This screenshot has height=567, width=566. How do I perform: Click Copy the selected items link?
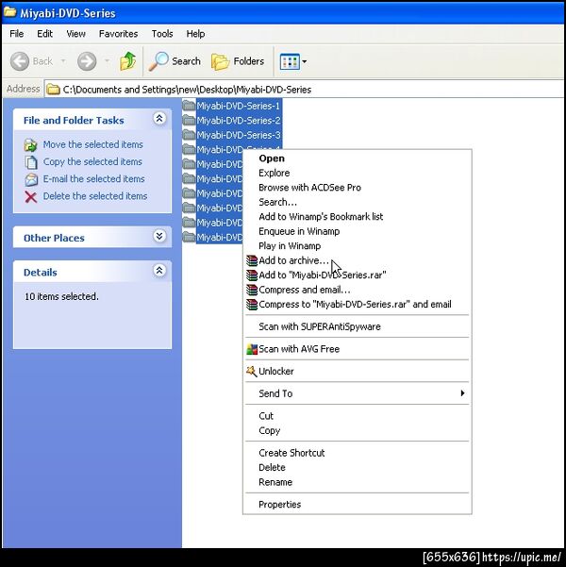tap(92, 161)
